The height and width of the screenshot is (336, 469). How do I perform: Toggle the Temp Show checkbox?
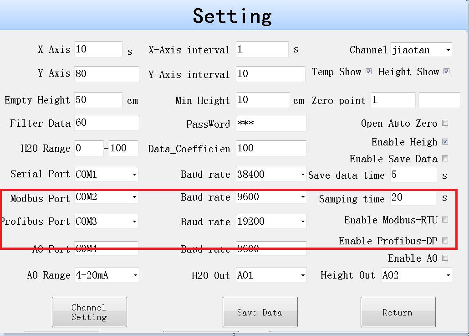(x=369, y=72)
